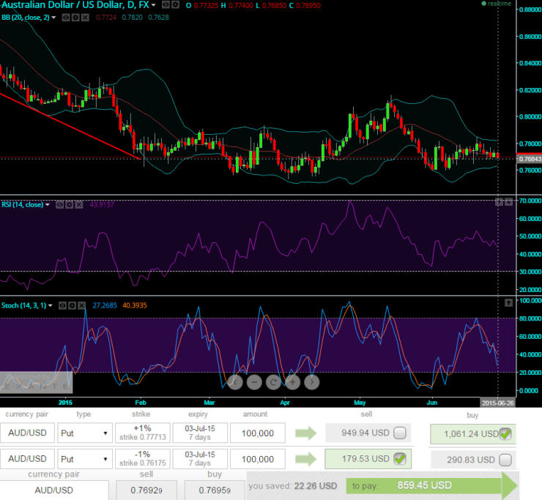Remove the BB indicator with X icon
This screenshot has height=500, width=542.
(85, 17)
